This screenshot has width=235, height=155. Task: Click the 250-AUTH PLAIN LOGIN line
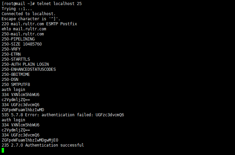pyautogui.click(x=25, y=64)
